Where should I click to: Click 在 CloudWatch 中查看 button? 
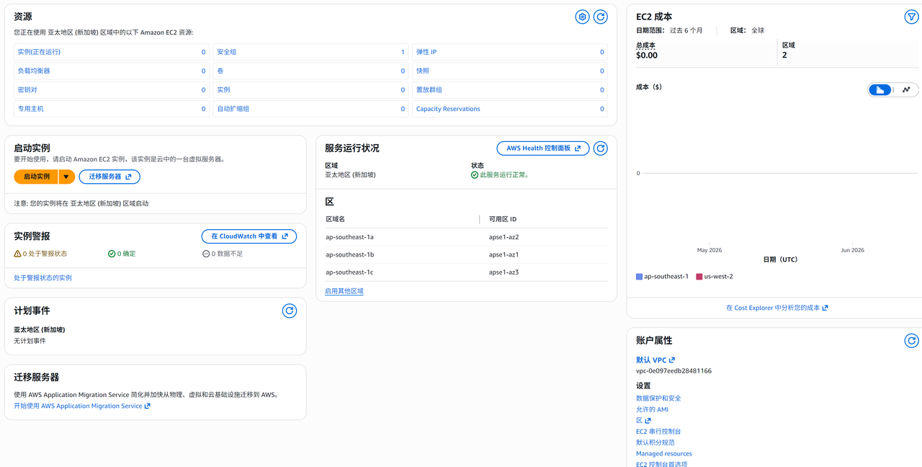tap(249, 236)
